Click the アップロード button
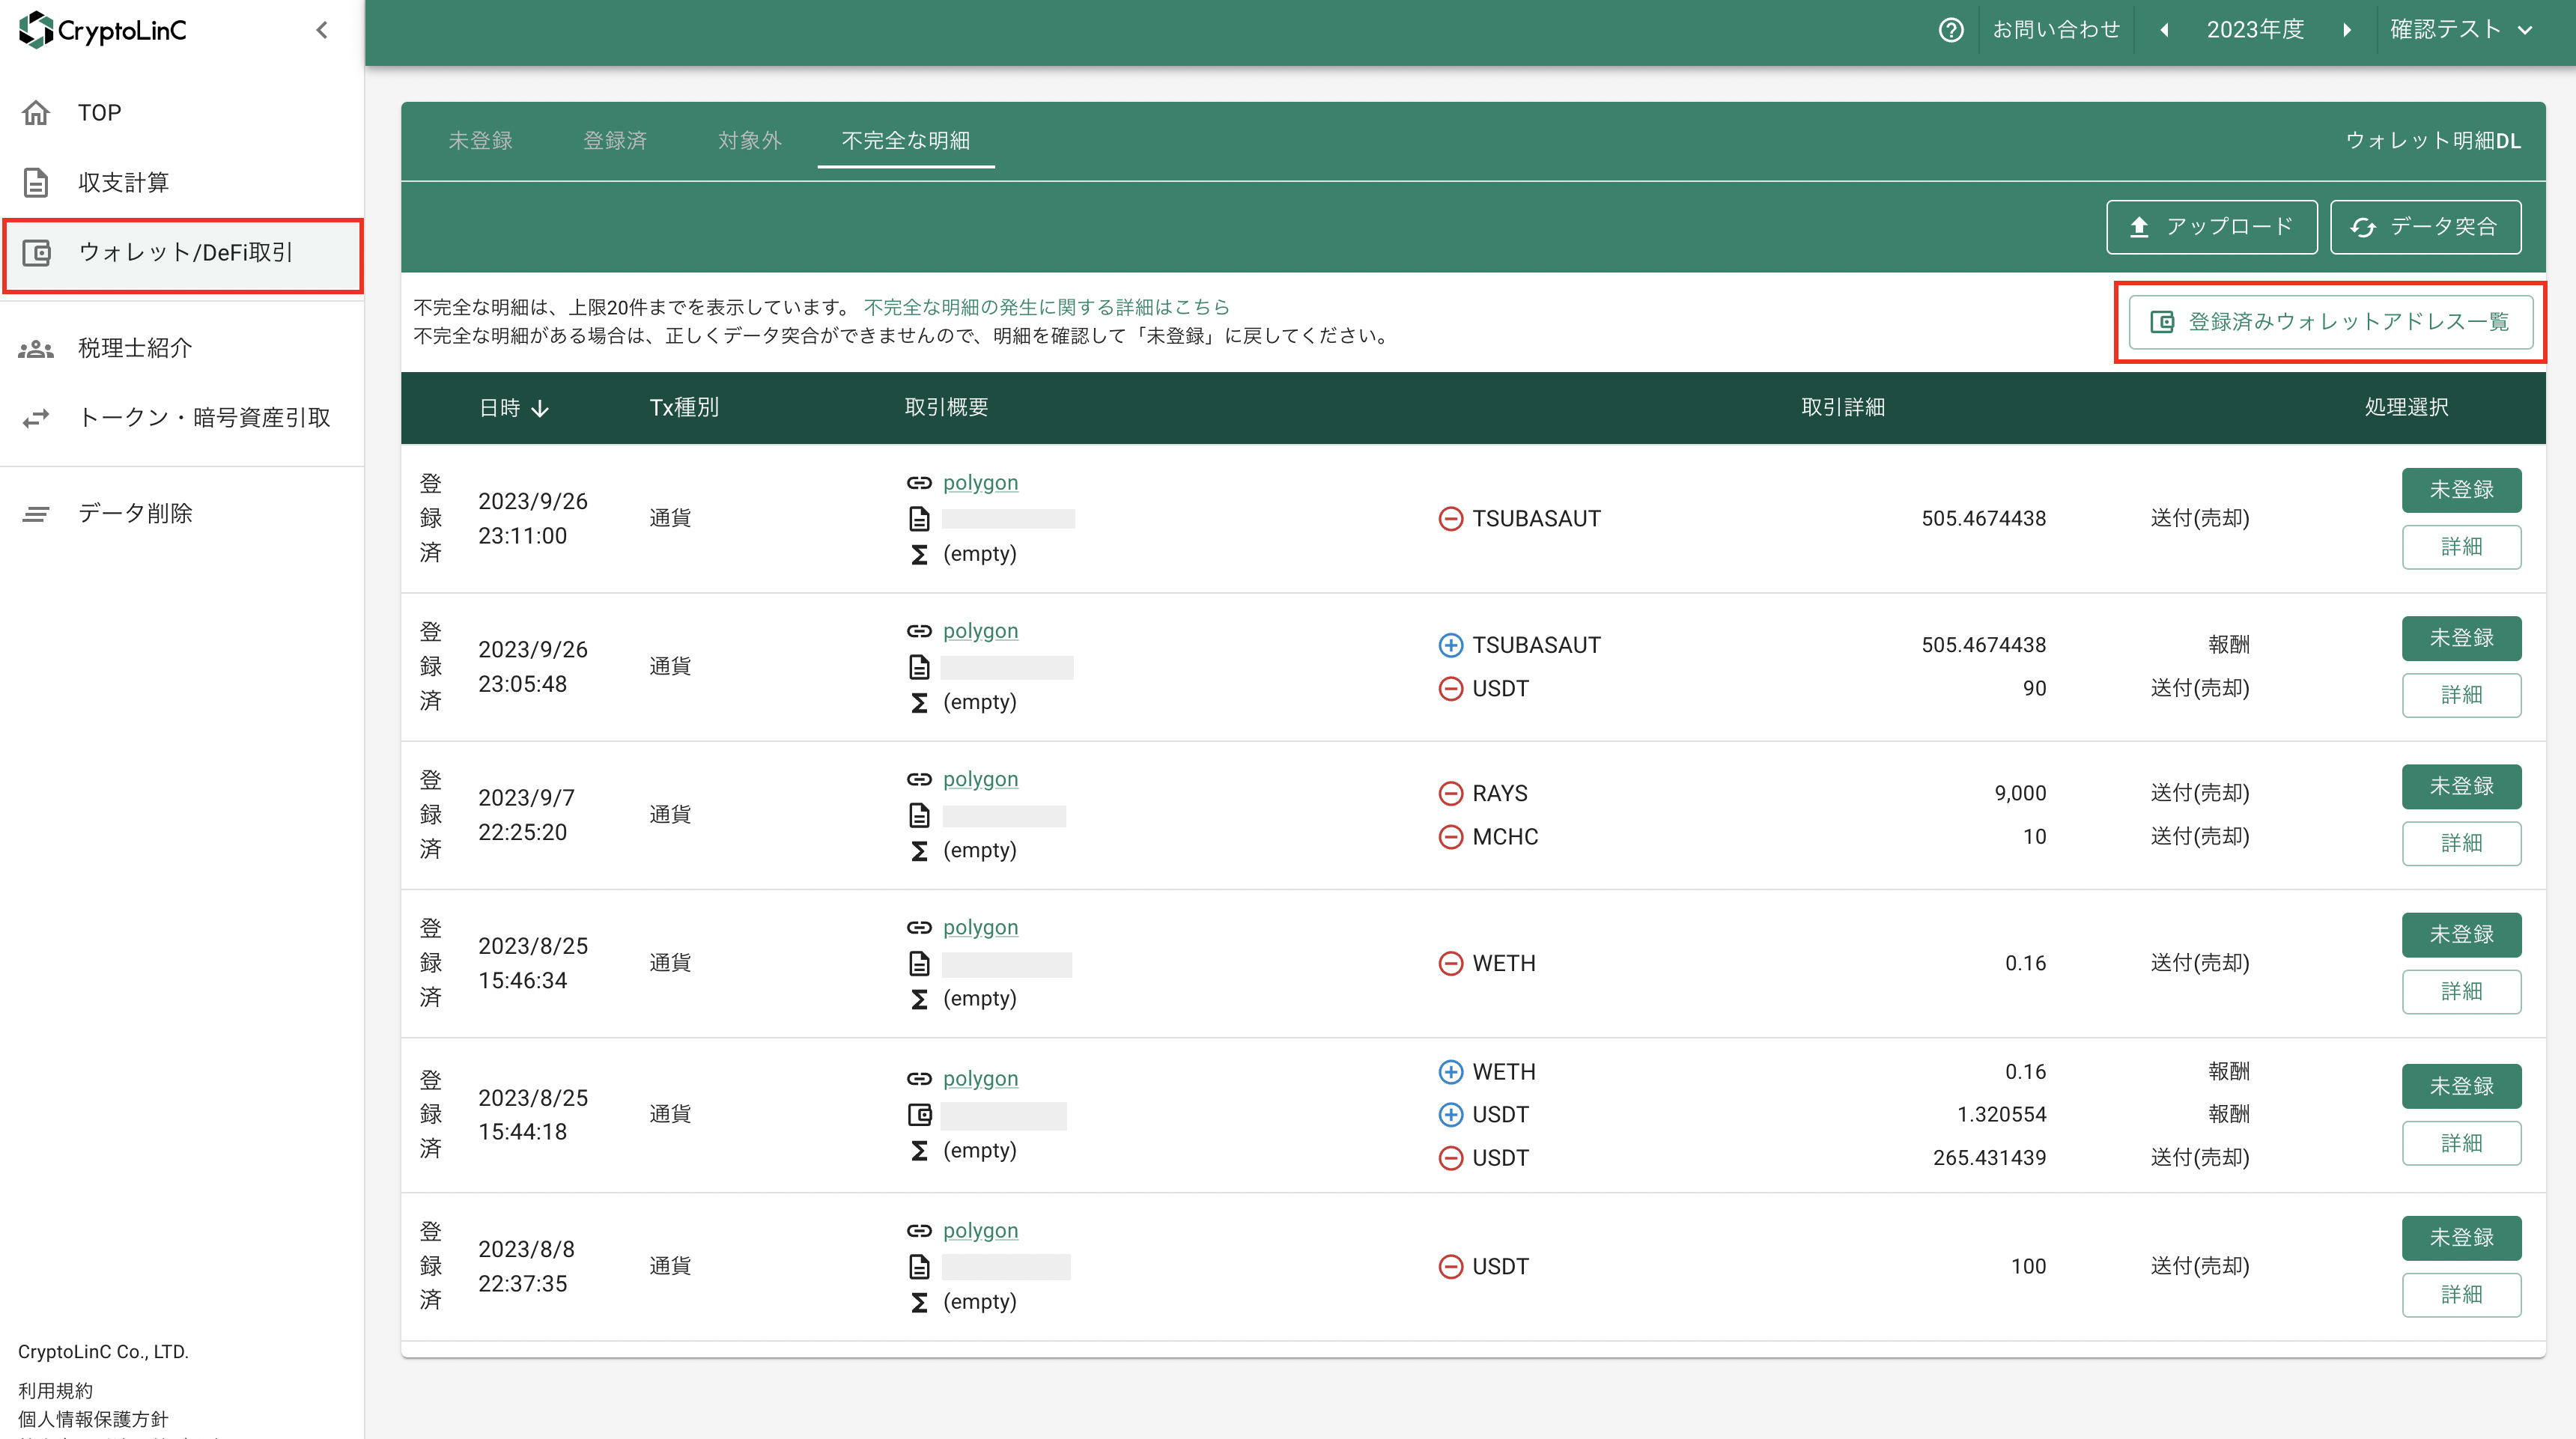 [x=2211, y=227]
